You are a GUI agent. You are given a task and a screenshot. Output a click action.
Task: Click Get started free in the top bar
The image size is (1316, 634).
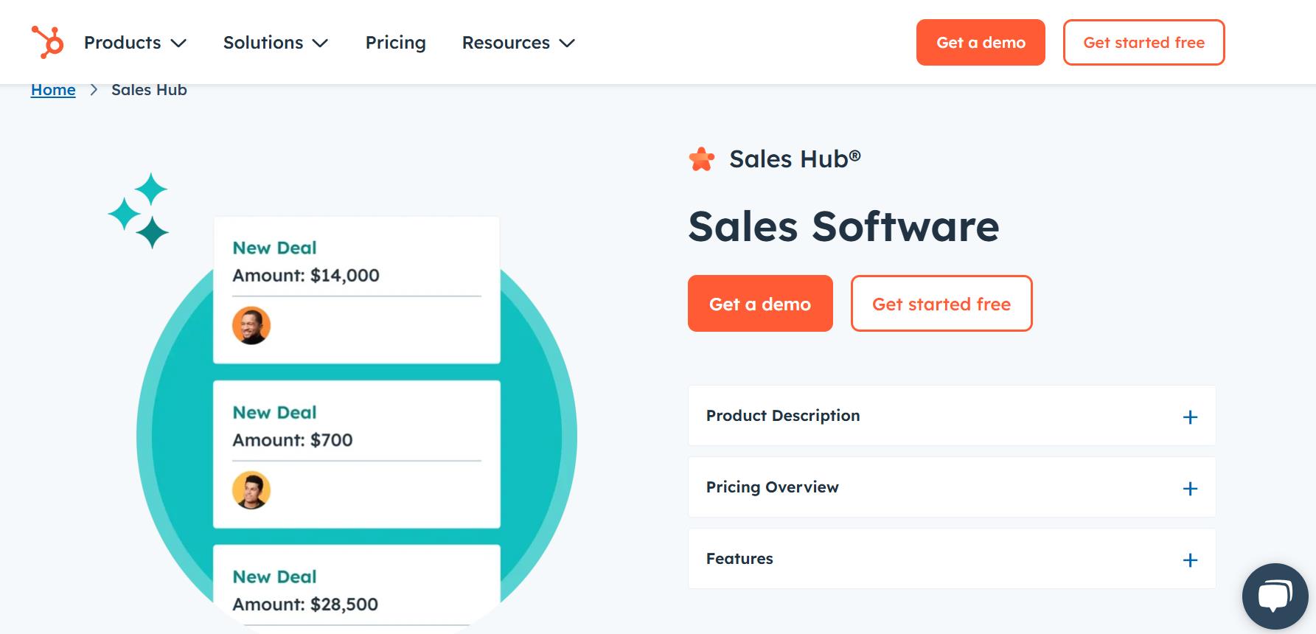click(x=1143, y=42)
